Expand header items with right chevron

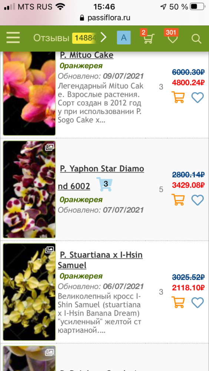[x=103, y=37]
